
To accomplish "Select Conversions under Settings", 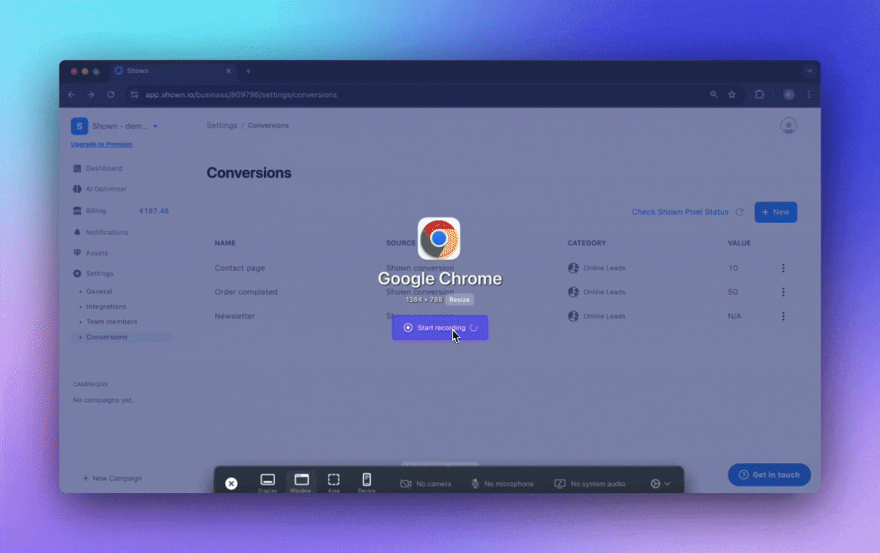I will [107, 336].
